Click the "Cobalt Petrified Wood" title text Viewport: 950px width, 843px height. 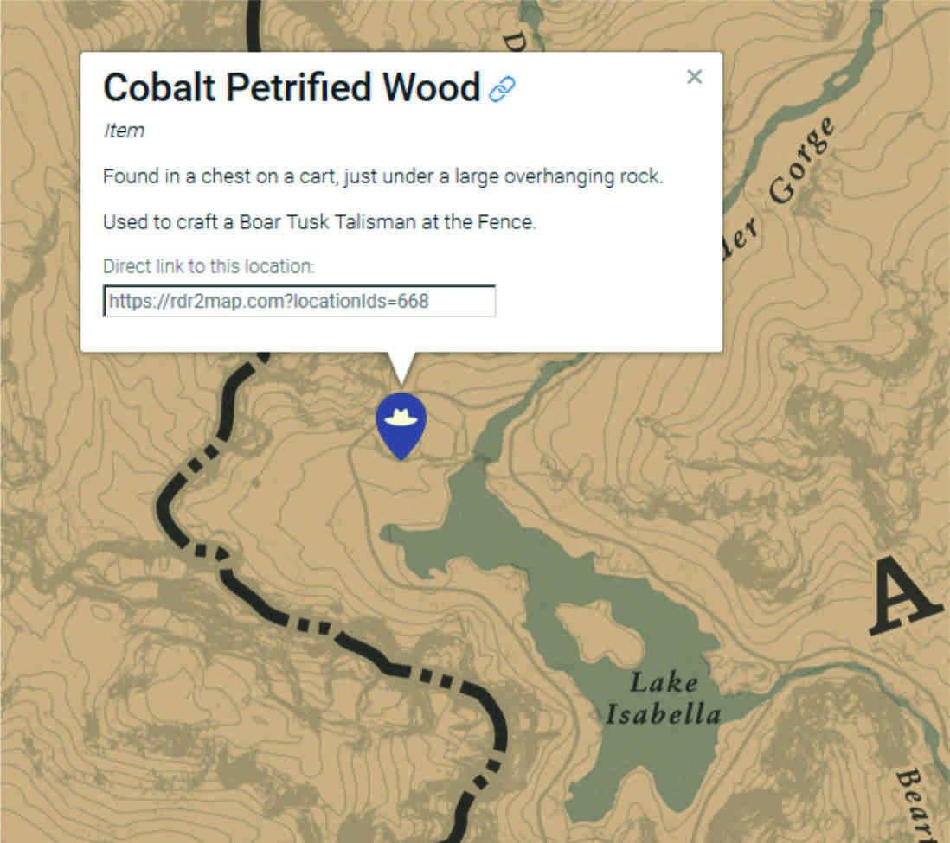point(292,87)
